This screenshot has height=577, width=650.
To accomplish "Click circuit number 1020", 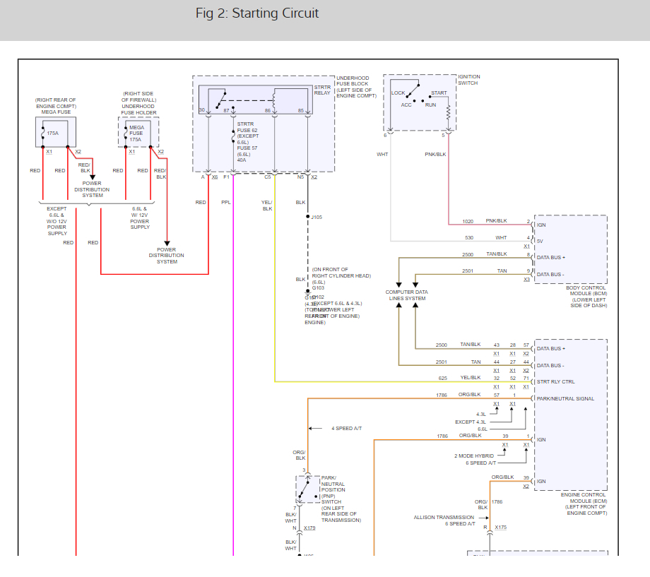I will [x=468, y=221].
